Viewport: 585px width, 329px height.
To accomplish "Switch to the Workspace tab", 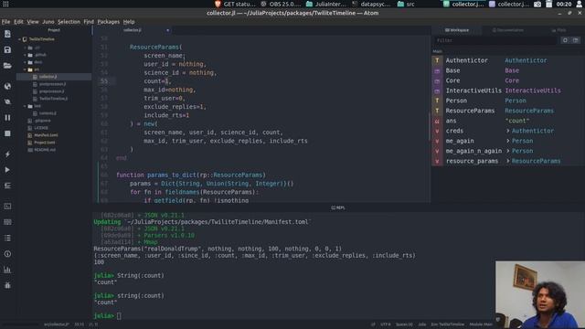I will [x=457, y=30].
